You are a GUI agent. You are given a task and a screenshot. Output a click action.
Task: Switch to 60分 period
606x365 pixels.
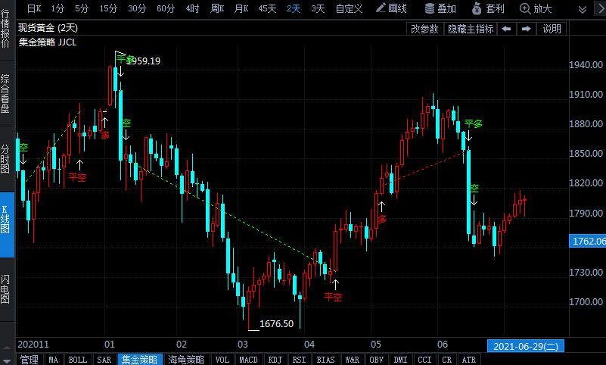tap(166, 8)
